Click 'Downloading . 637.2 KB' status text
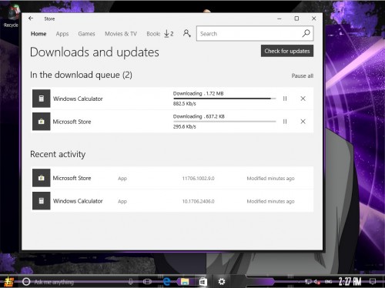The width and height of the screenshot is (385, 288). coord(199,116)
